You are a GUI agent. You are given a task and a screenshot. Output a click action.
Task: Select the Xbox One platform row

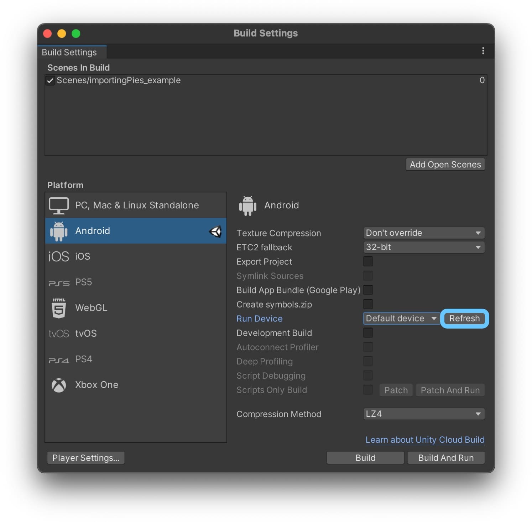[136, 385]
